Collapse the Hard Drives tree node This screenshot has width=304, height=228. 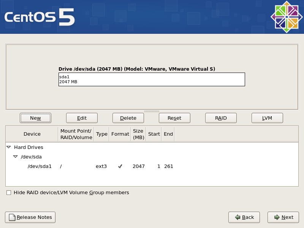coord(8,147)
